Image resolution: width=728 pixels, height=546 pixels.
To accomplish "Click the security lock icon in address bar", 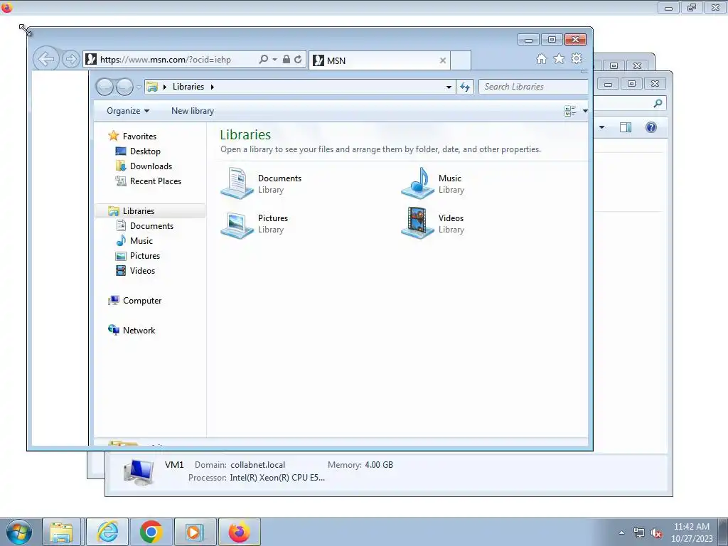I will point(287,59).
